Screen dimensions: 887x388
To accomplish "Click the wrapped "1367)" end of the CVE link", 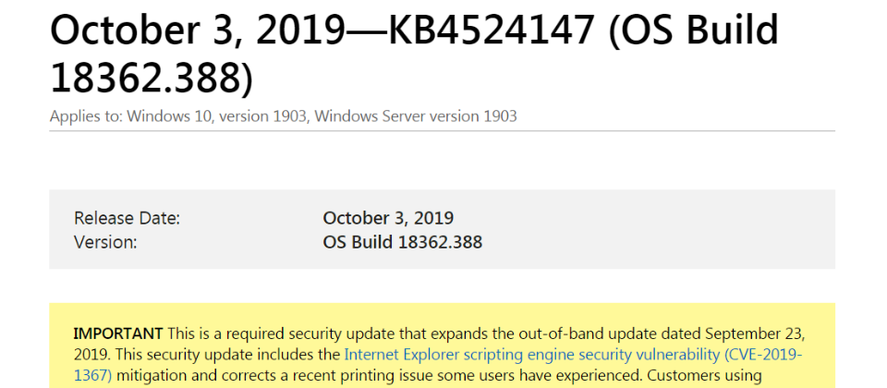I will coord(92,375).
